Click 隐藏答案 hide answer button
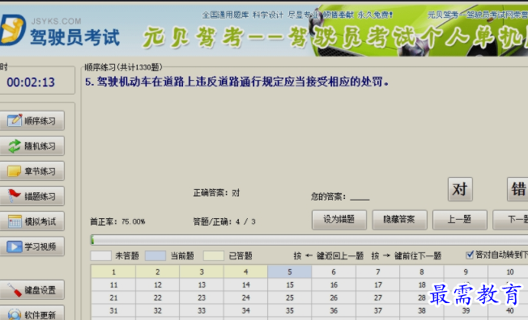 (x=399, y=220)
